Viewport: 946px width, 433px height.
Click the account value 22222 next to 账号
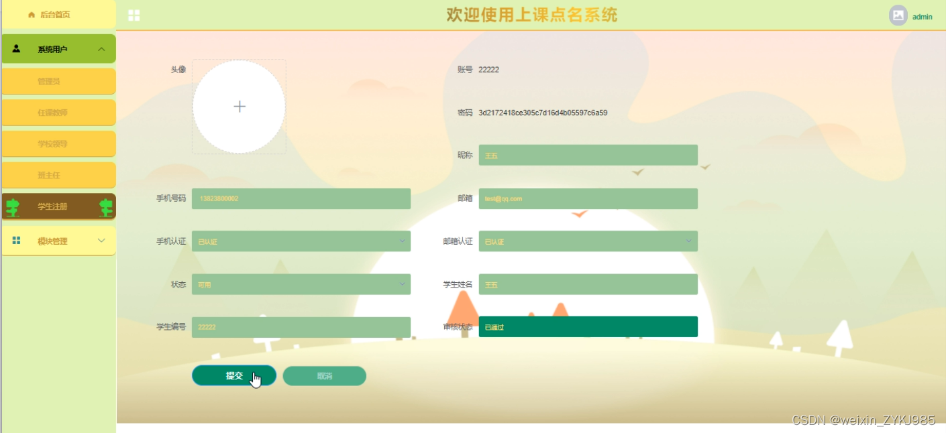[x=489, y=70]
